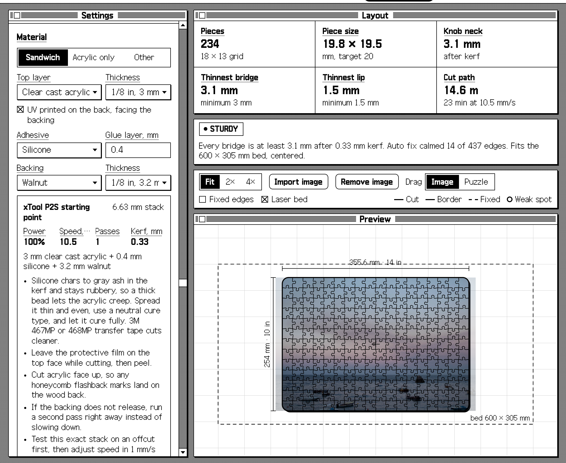Click the Glue layer, mm label
Viewport: 566px width, 463px height.
tap(132, 135)
